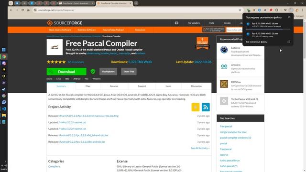Open the Windows Start button in taskbar
Screen dimensions: 306x172
point(4,50)
